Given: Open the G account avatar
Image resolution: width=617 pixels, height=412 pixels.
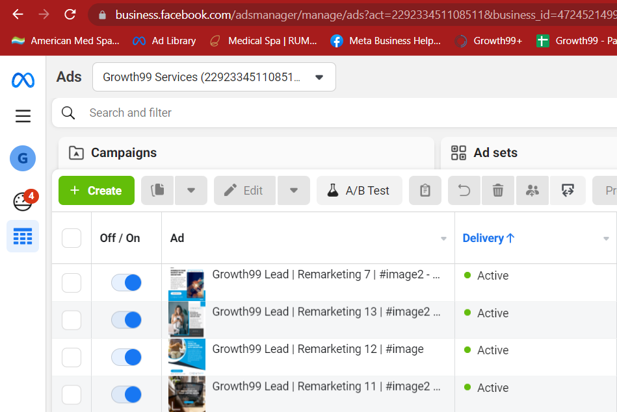Looking at the screenshot, I should [23, 158].
